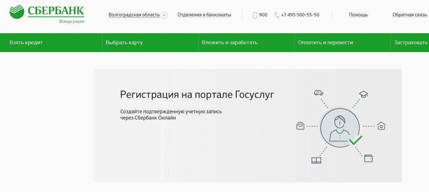Click the house icon in the illustration
429x192 pixels.
point(381,126)
